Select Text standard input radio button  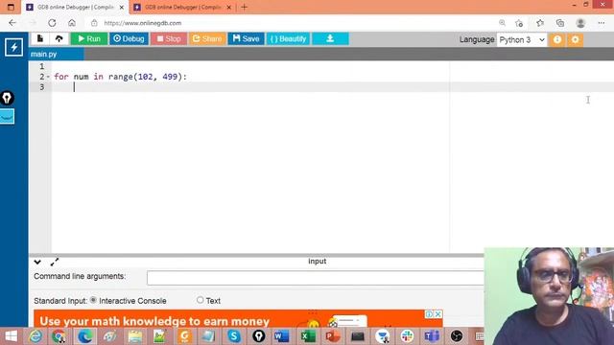pos(201,300)
